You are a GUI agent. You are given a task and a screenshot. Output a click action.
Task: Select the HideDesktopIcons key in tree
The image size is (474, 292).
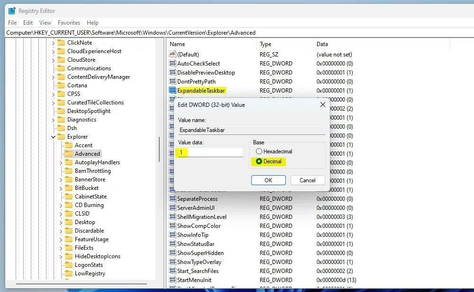[98, 256]
